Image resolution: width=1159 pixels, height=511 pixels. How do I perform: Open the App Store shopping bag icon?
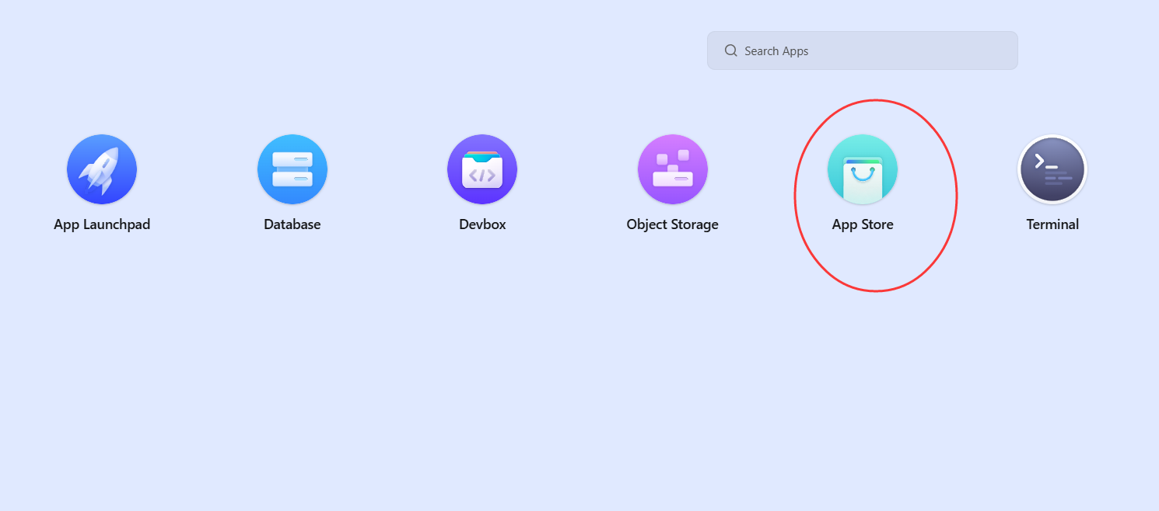coord(863,169)
